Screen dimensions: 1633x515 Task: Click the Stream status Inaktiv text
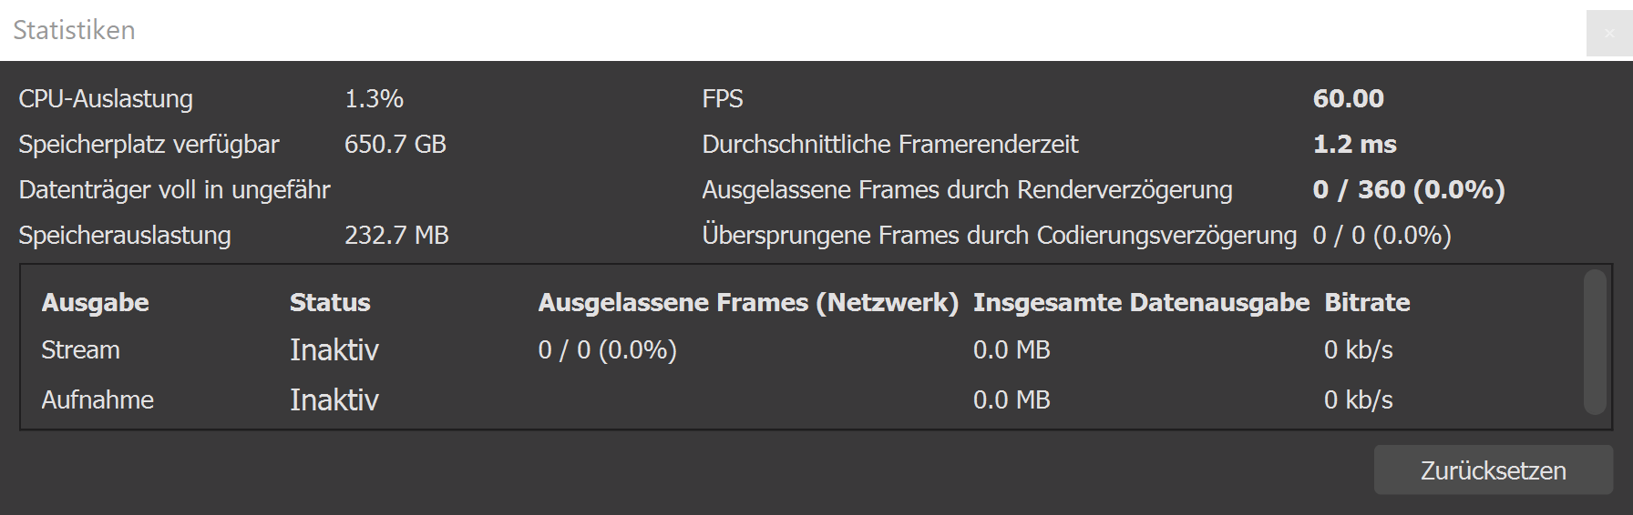(x=334, y=350)
